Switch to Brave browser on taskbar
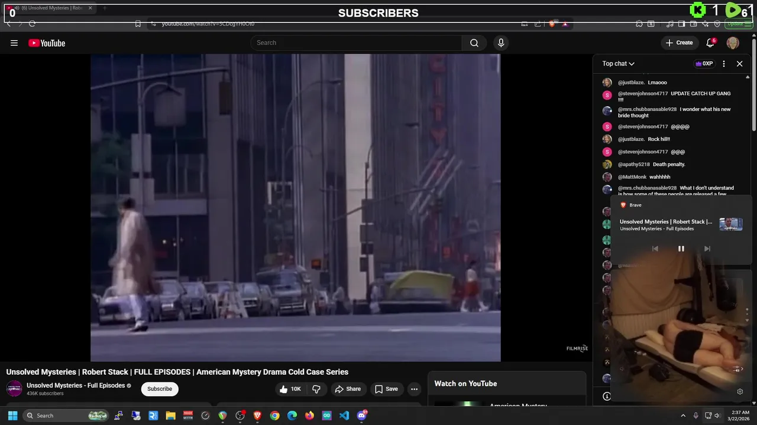This screenshot has height=425, width=757. point(257,416)
